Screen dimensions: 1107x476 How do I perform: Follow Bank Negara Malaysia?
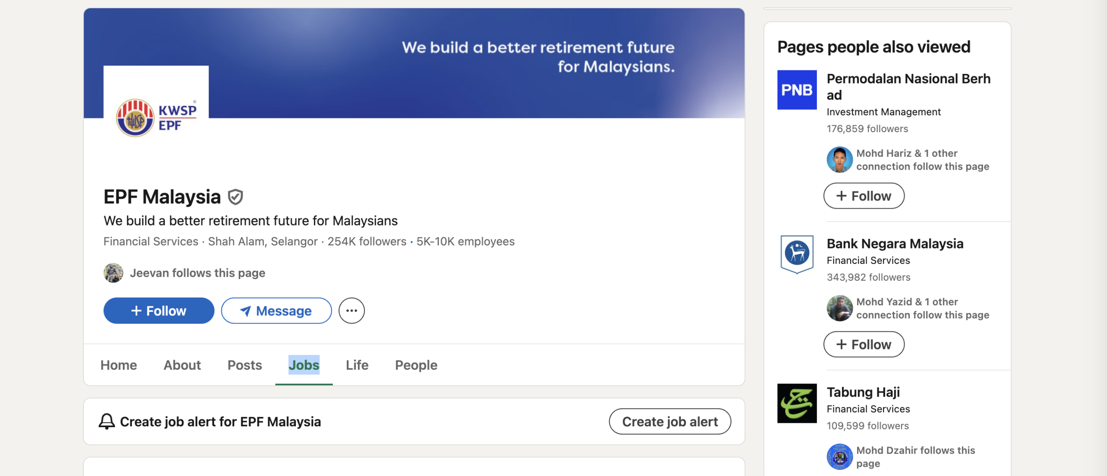[x=864, y=344]
